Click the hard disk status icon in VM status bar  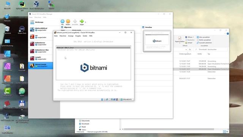tap(102, 99)
